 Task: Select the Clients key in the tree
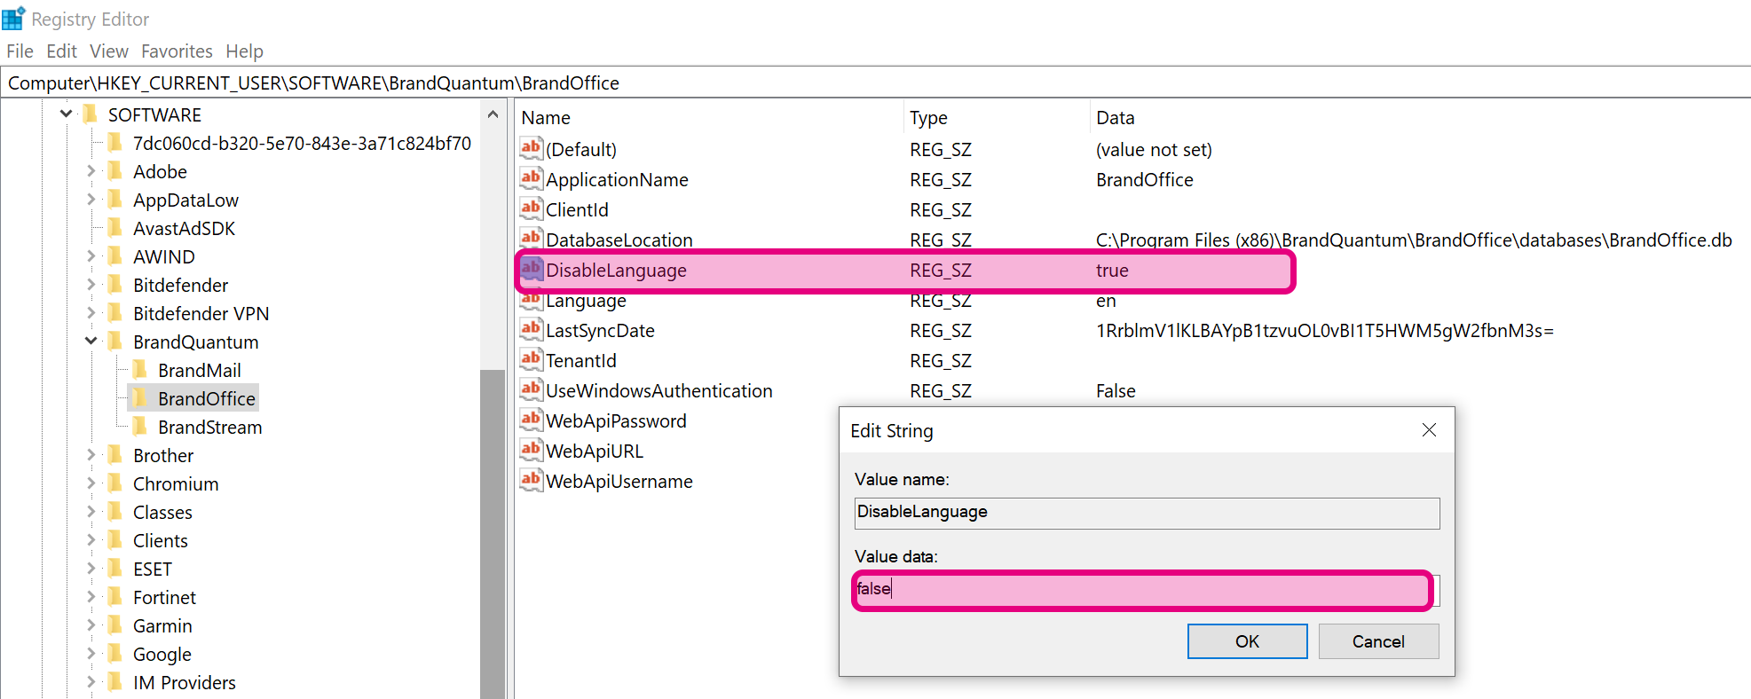point(161,540)
